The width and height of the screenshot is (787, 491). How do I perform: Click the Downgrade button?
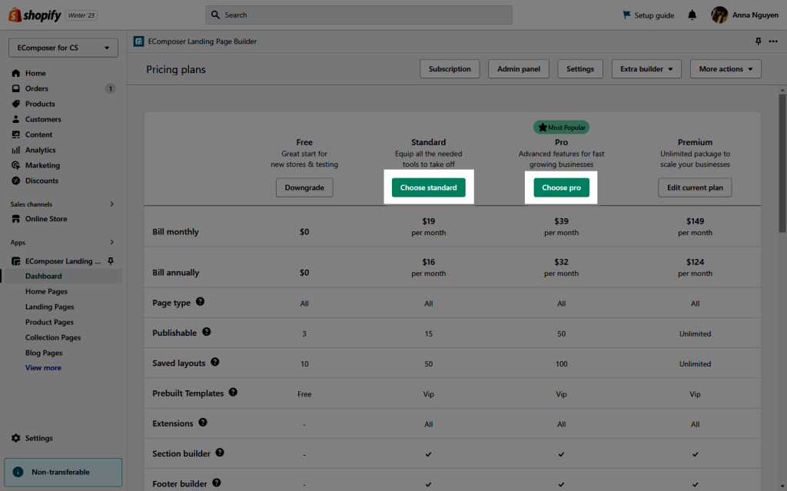coord(304,187)
